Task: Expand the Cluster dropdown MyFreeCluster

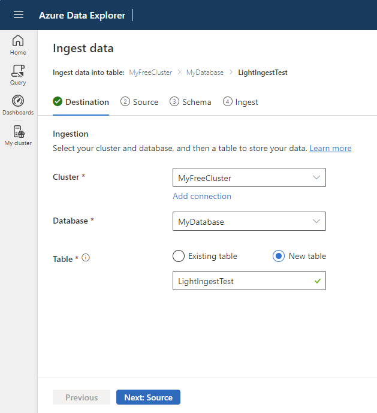Action: tap(249, 177)
